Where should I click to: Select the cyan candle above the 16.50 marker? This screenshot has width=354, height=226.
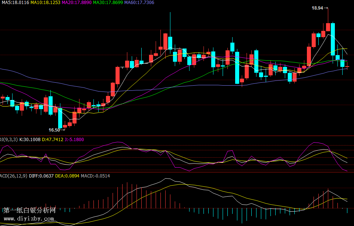pos(60,118)
